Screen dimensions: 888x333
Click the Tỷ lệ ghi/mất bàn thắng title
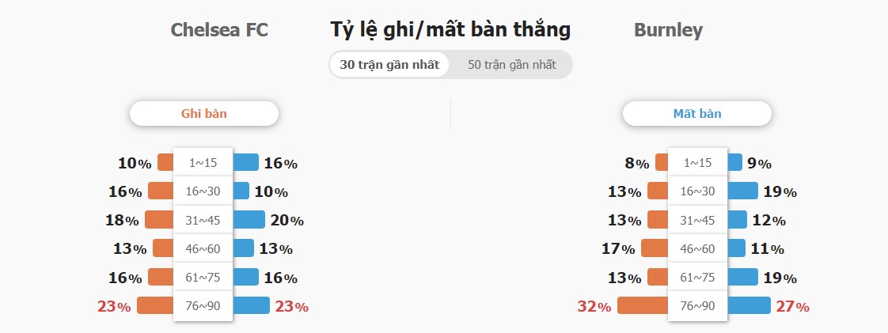(451, 29)
